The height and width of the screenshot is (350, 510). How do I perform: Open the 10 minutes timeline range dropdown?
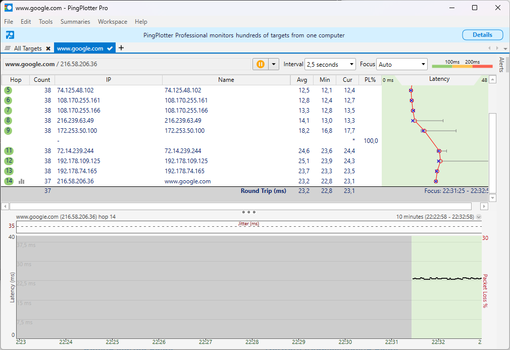[479, 217]
